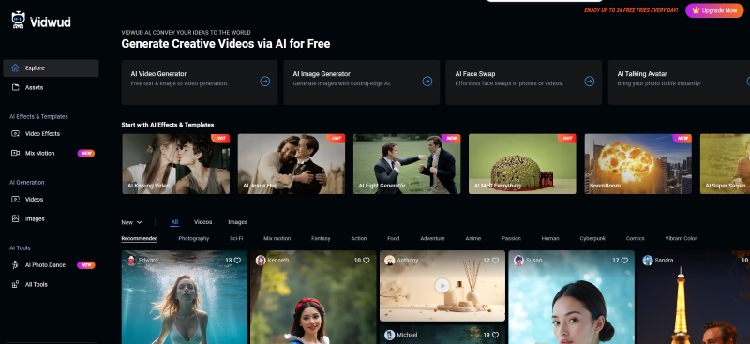This screenshot has height=344, width=750.
Task: Click the Video Effects sidebar icon
Action: point(15,133)
